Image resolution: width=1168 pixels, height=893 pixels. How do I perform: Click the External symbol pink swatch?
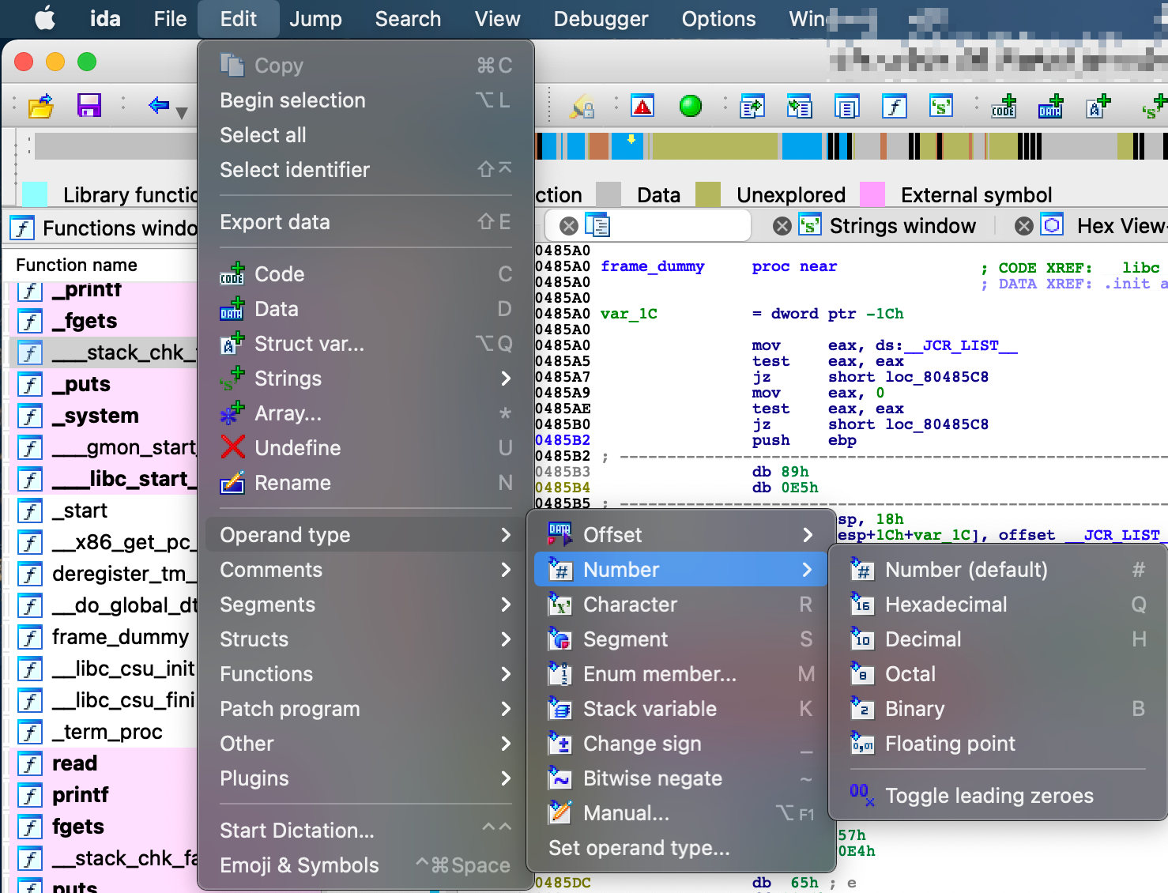(x=872, y=194)
